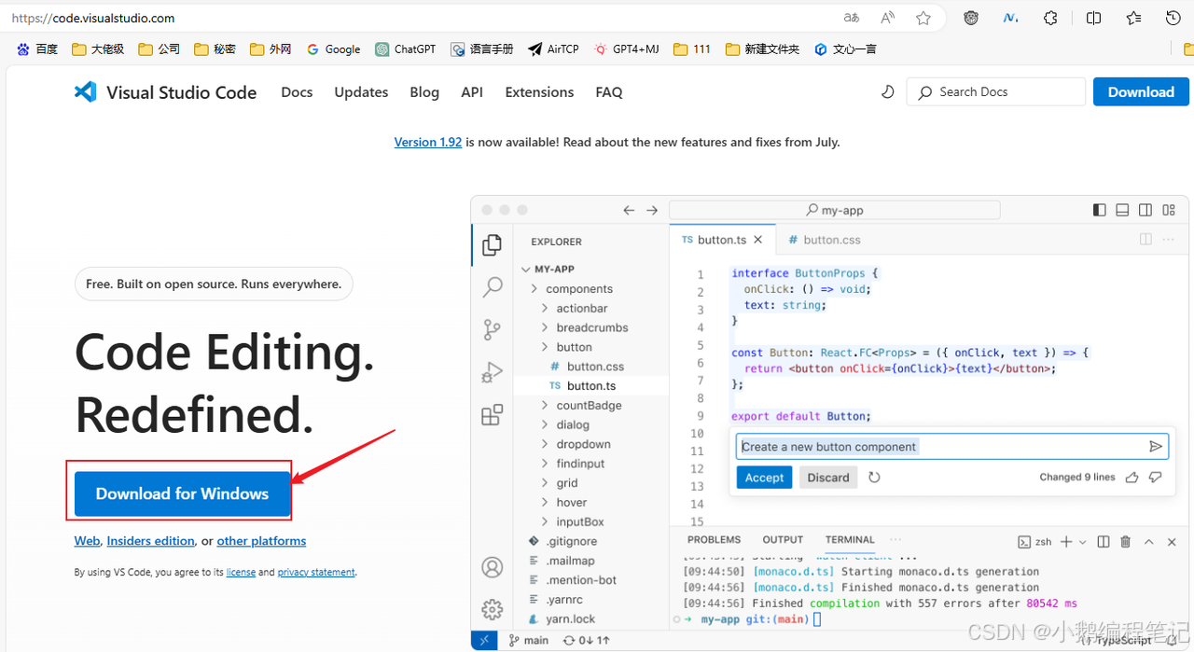Open the new terminal dropdown arrow
Viewport: 1194px width, 652px height.
[1082, 542]
